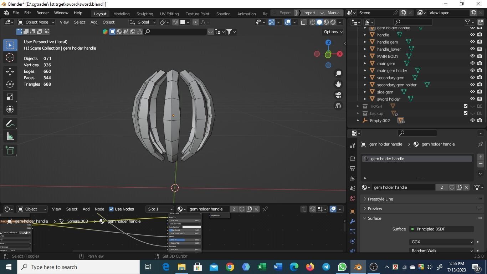Open the viewport Add menu

(x=94, y=22)
